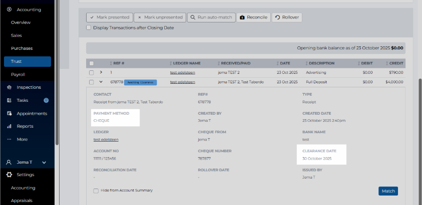Click the sort icon next to CREDIT

387,63
